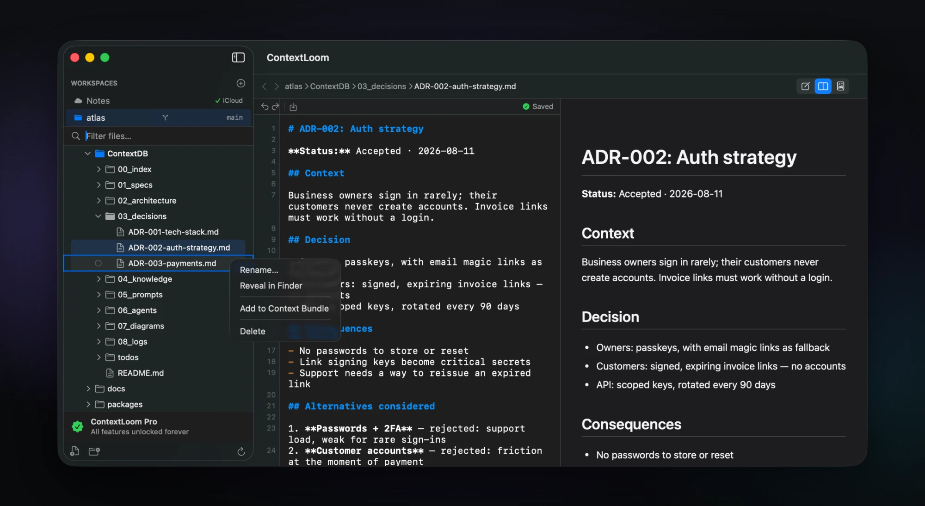Expand the 02_architecture folder
This screenshot has height=506, width=925.
(98, 201)
